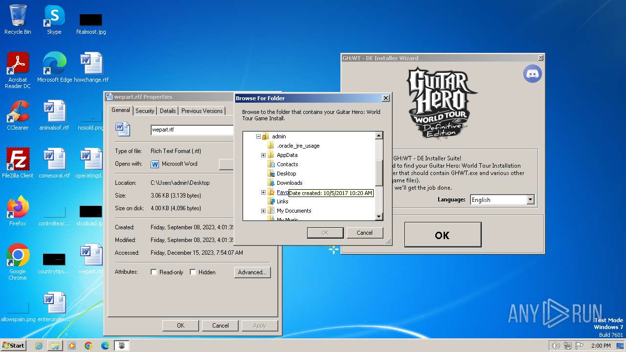Click OK in wepart.rtf Properties
Viewport: 626px width, 352px height.
point(180,326)
